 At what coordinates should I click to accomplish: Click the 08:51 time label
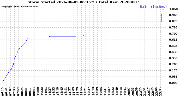coord(26,92)
